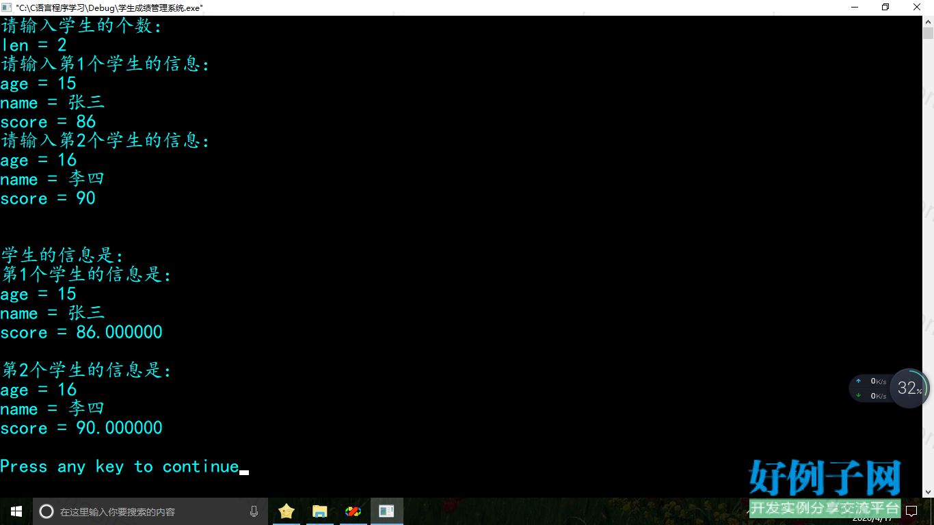The image size is (934, 525).
Task: Click the line "请输入第1个学生的信息:"
Action: coord(105,64)
